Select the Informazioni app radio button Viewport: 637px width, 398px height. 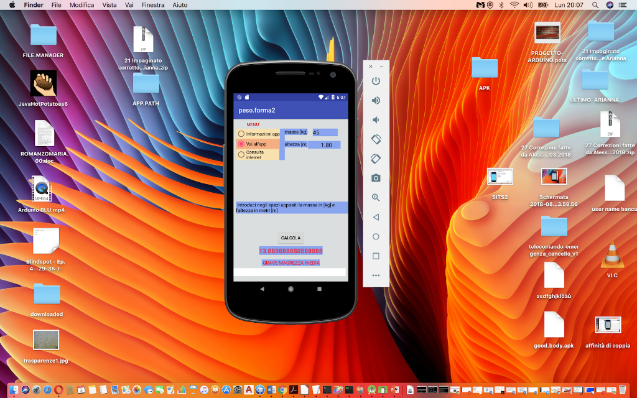click(241, 134)
